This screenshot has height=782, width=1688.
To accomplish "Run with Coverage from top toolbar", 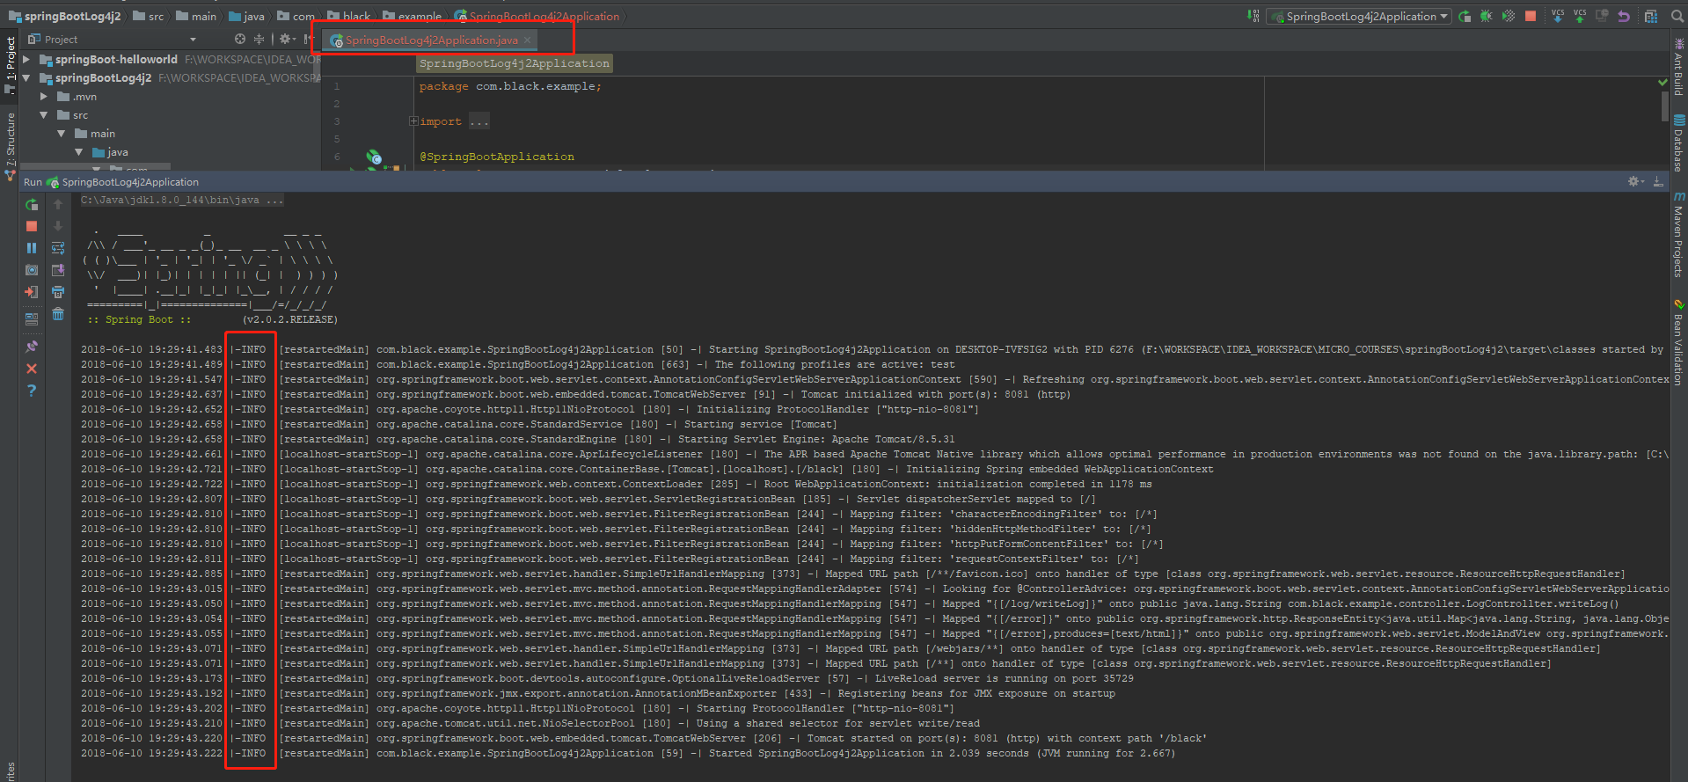I will coord(1509,16).
